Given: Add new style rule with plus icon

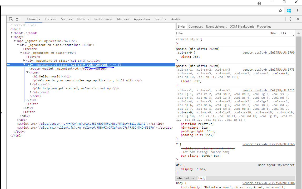Looking at the screenshot, I should (x=291, y=33).
